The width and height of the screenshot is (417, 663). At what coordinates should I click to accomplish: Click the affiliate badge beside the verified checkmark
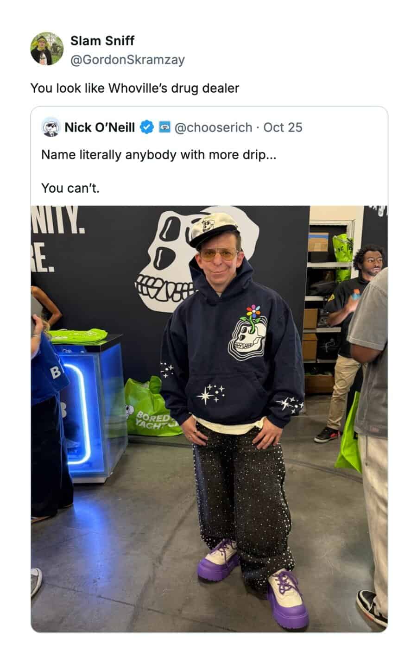[164, 127]
